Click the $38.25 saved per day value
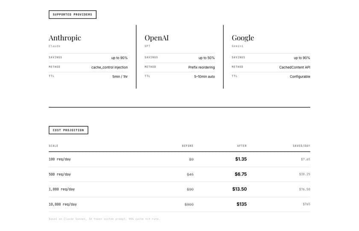Viewport: 359px width, 231px height. (304, 174)
